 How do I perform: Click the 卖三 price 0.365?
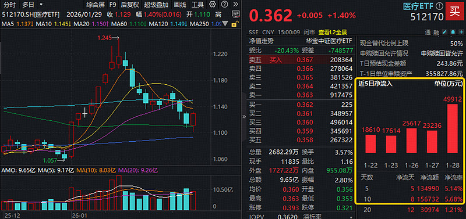coord(305,78)
